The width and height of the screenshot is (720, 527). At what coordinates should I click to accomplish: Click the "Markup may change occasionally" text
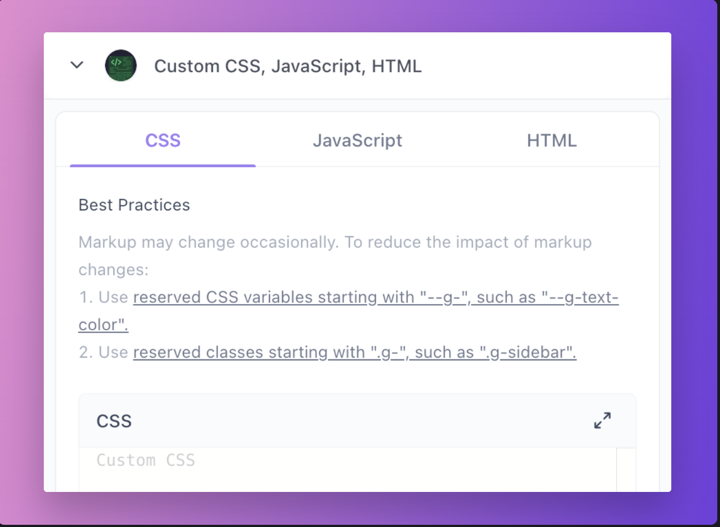208,242
